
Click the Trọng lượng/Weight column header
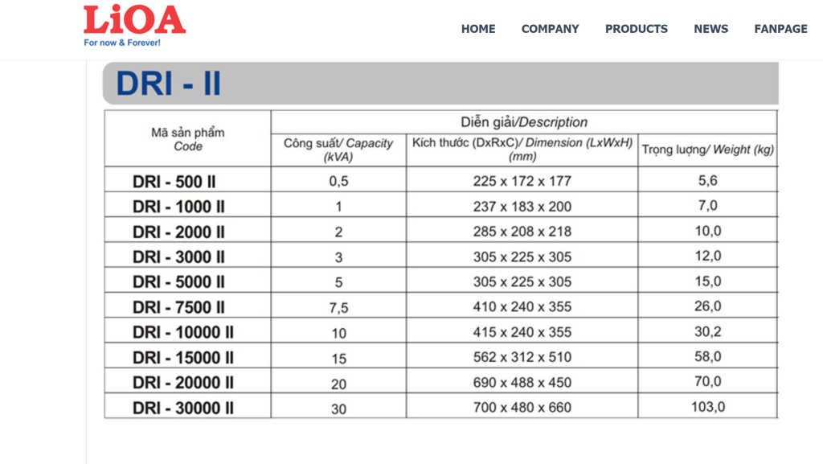(706, 150)
